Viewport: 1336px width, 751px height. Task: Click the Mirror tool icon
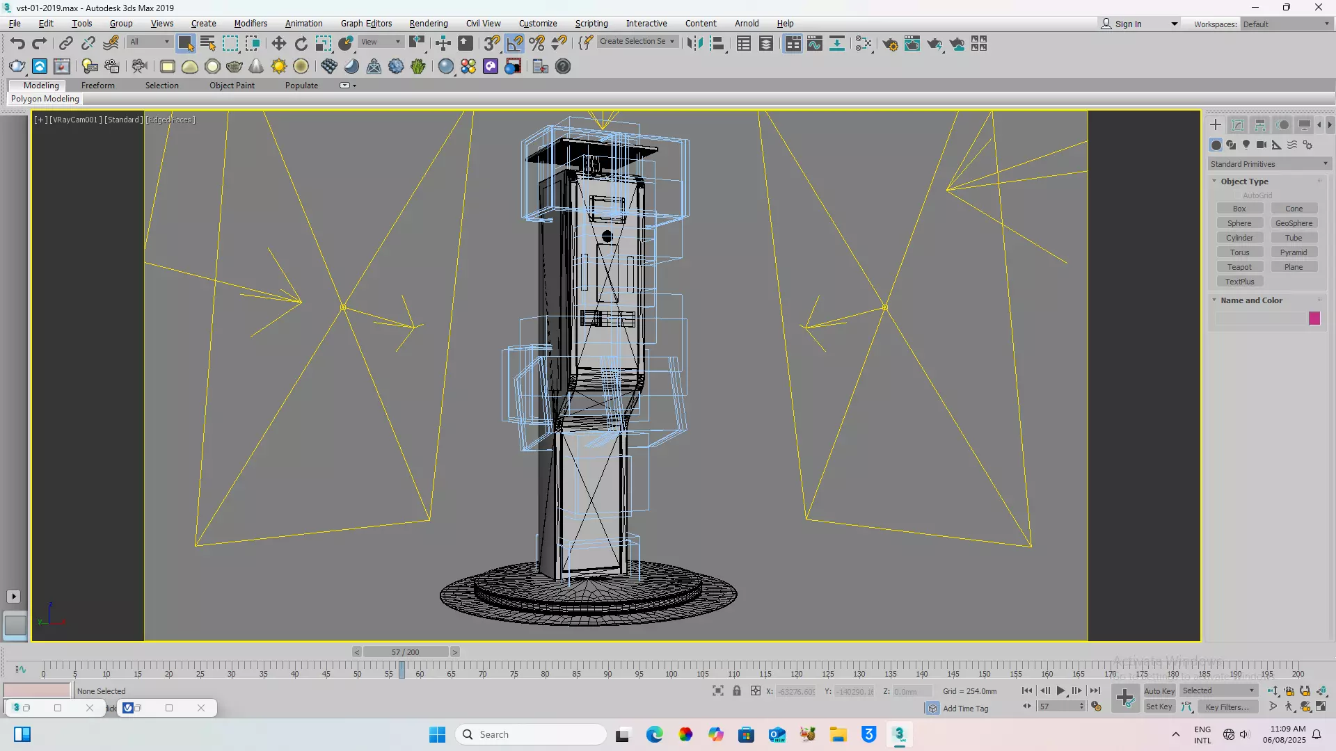pyautogui.click(x=694, y=44)
